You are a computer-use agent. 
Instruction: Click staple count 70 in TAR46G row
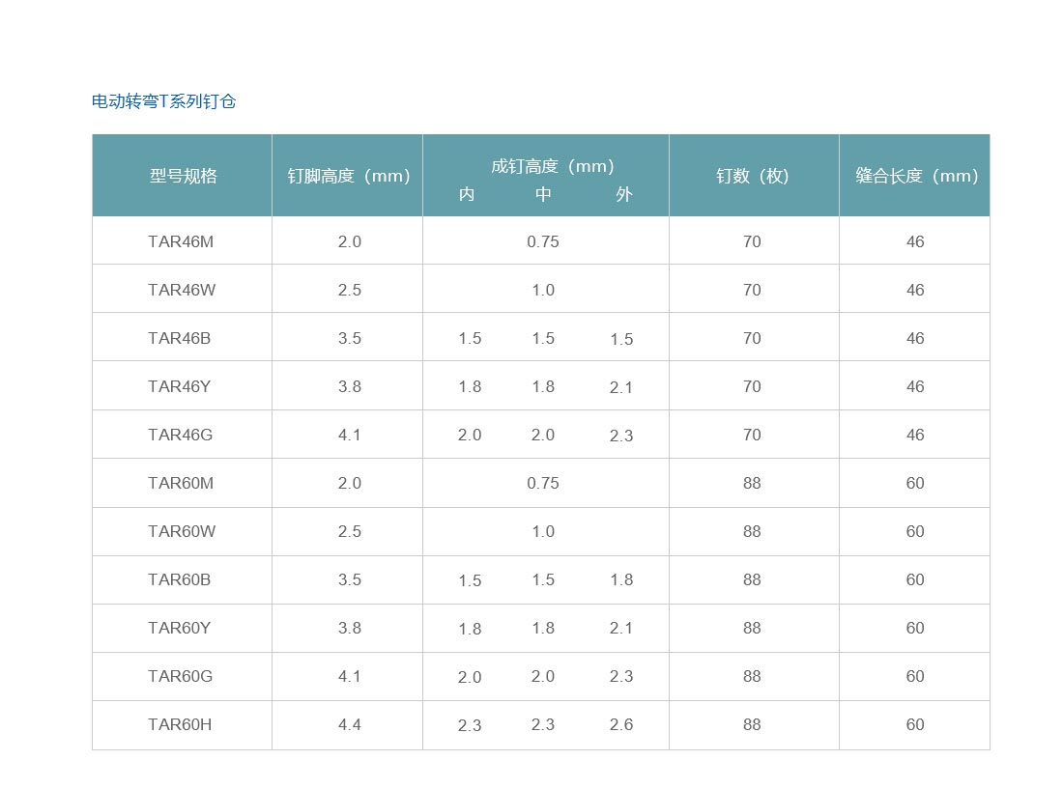coord(752,435)
